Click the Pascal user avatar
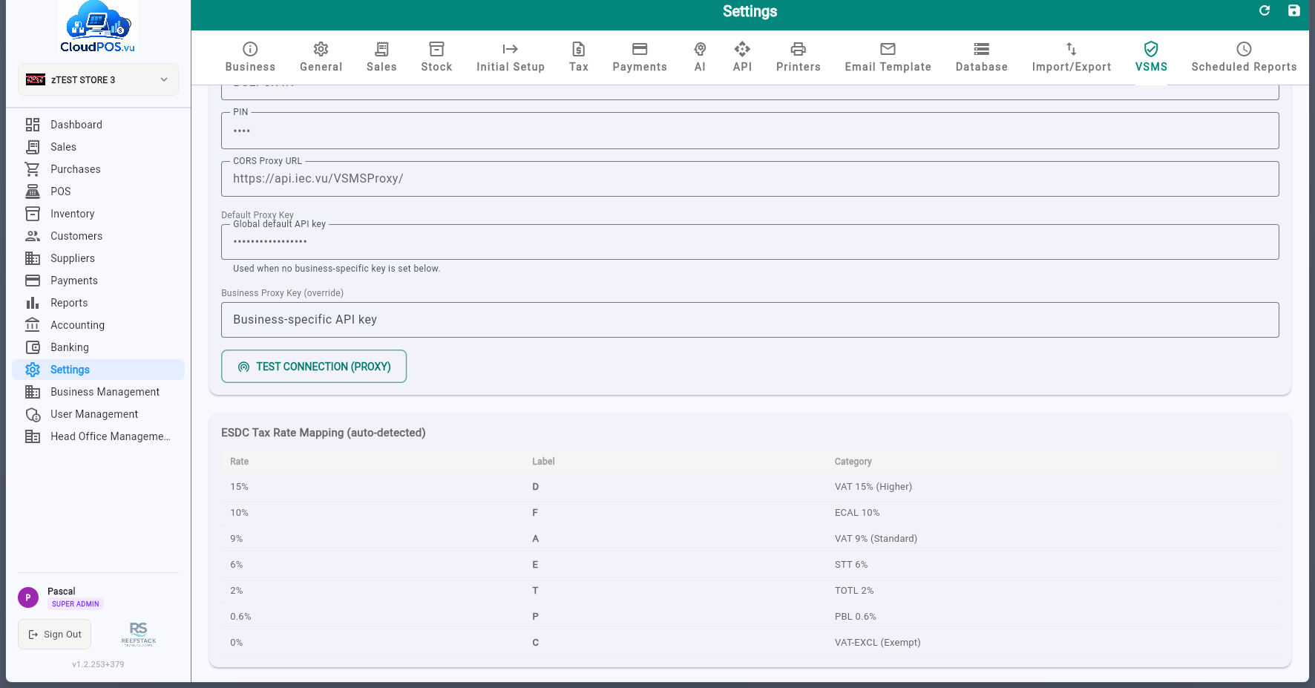This screenshot has width=1315, height=688. [x=28, y=597]
